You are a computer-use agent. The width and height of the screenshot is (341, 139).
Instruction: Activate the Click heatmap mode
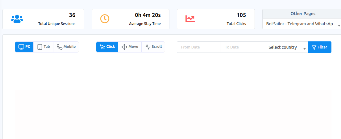coord(107,47)
